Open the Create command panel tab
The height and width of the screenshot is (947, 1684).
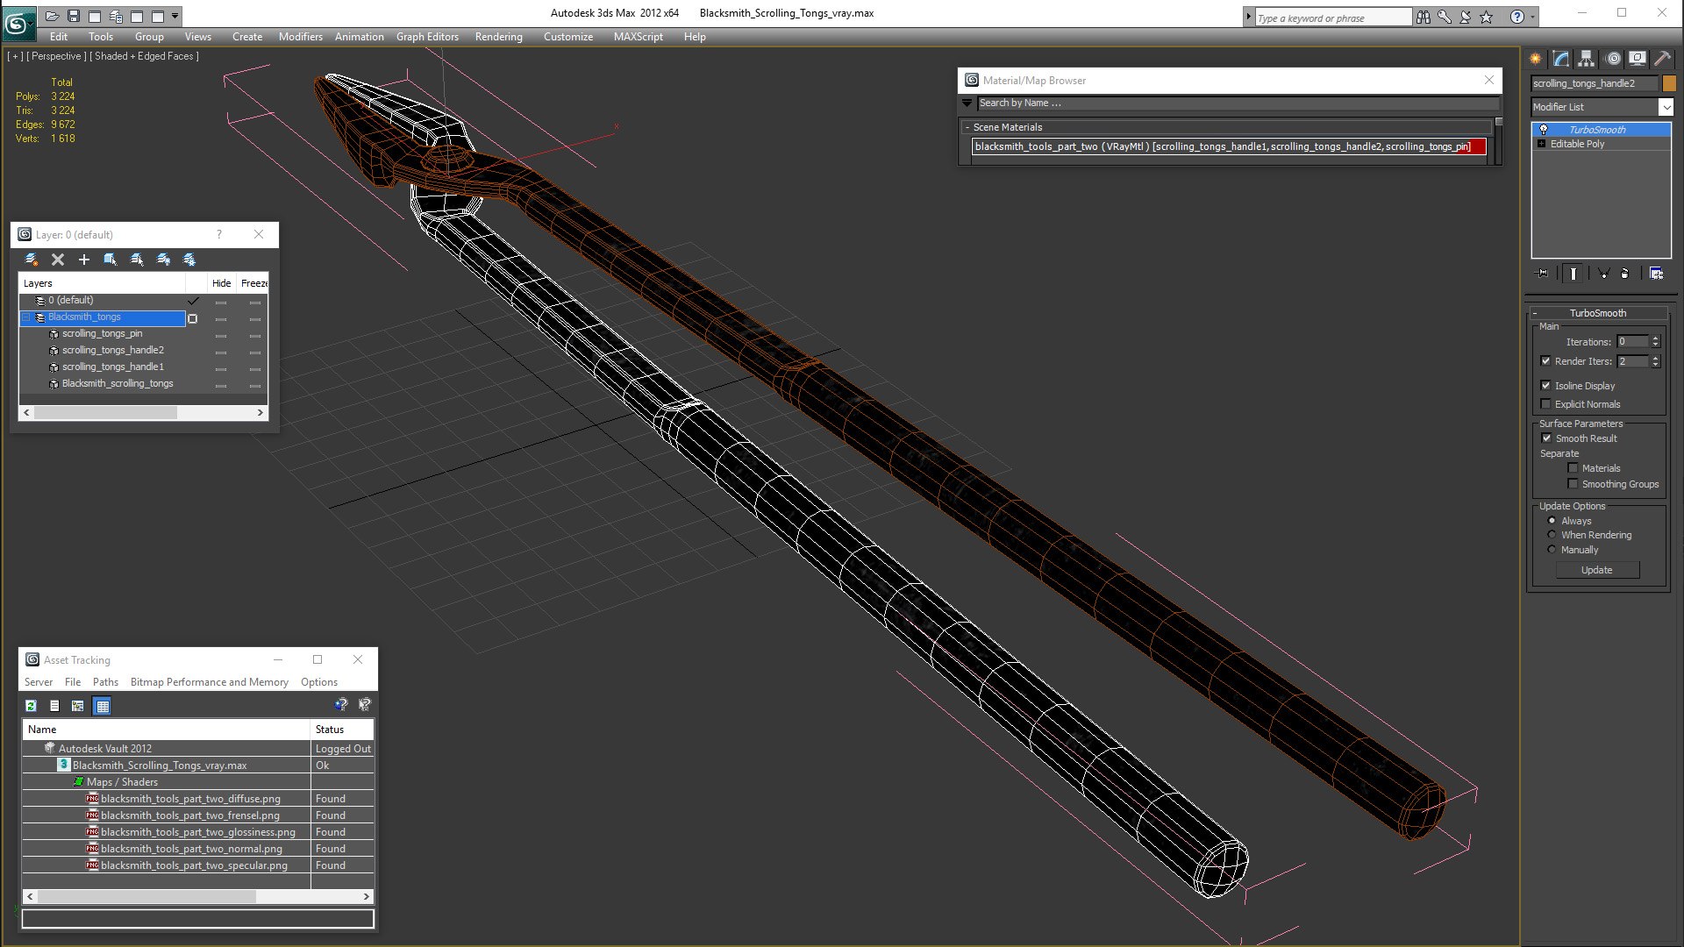point(1536,59)
